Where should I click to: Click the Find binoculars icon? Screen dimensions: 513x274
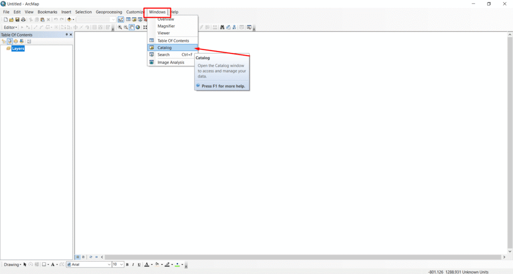tap(222, 27)
